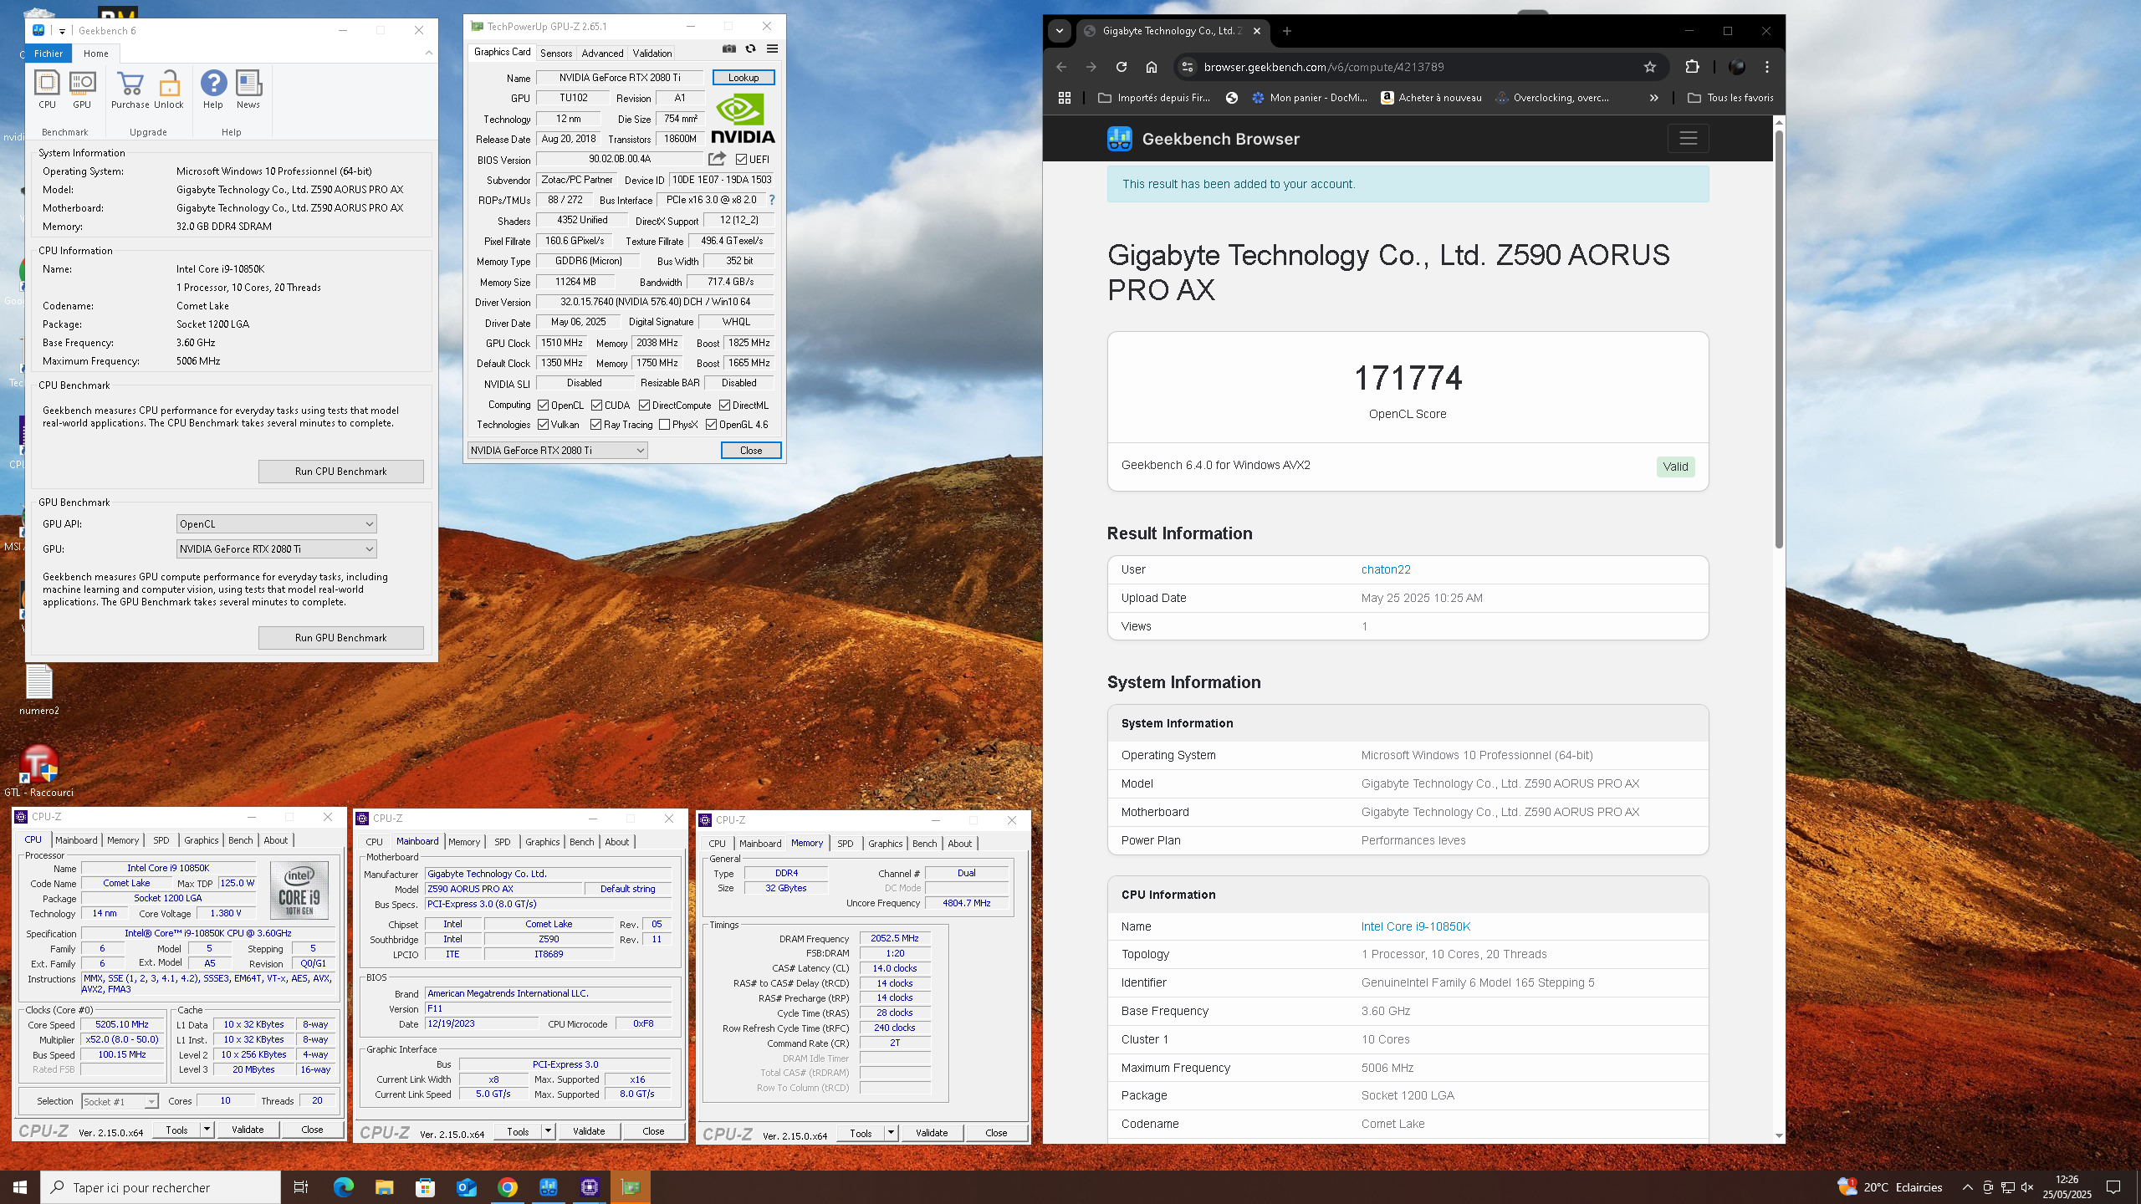Click the GPU benchmark icon in Geekbench ribbon
This screenshot has width=2141, height=1204.
(82, 89)
